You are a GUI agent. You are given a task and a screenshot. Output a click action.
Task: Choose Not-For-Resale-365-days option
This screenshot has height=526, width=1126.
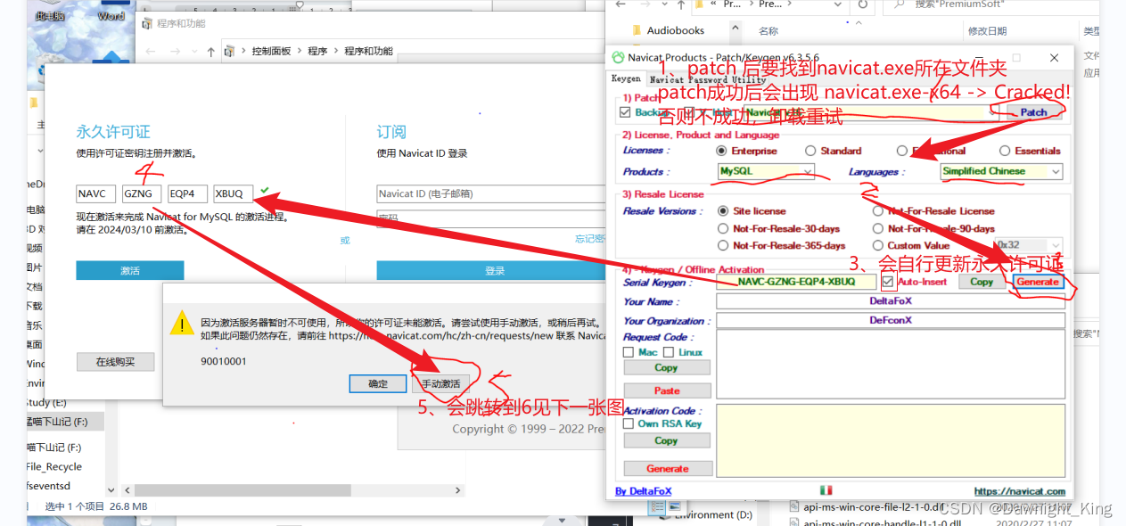(723, 245)
